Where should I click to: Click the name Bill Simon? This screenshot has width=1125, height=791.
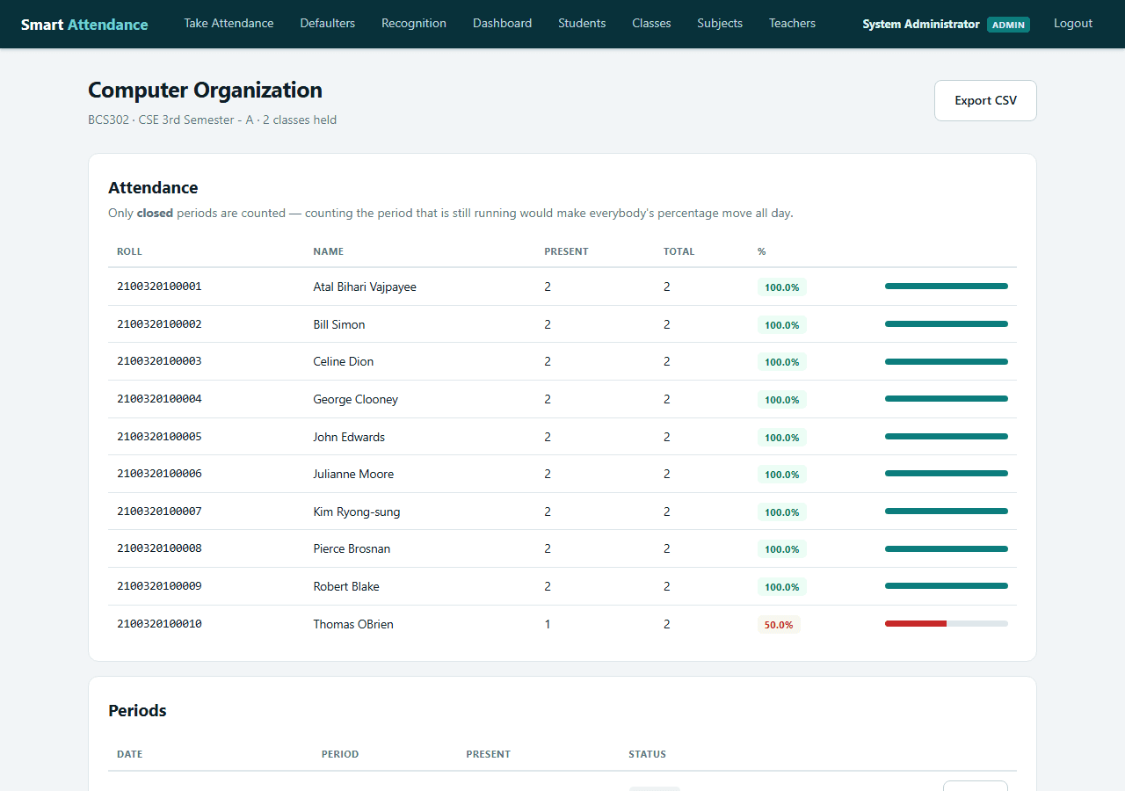(338, 324)
